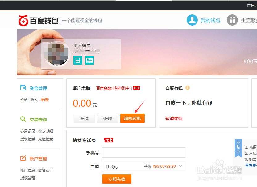Click the teal mobile phone binding icon

pos(78,60)
